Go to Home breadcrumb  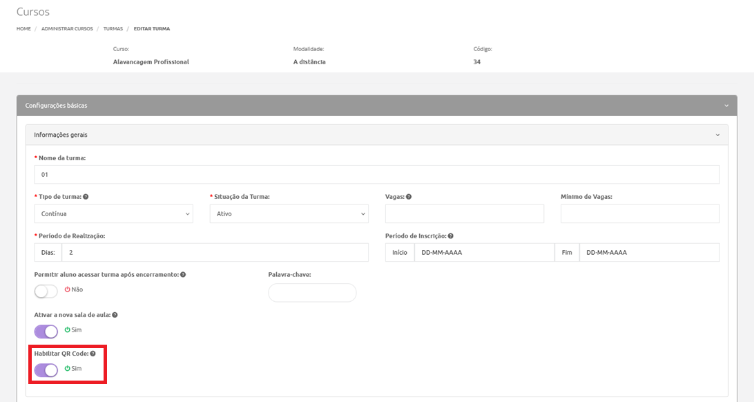(x=23, y=29)
